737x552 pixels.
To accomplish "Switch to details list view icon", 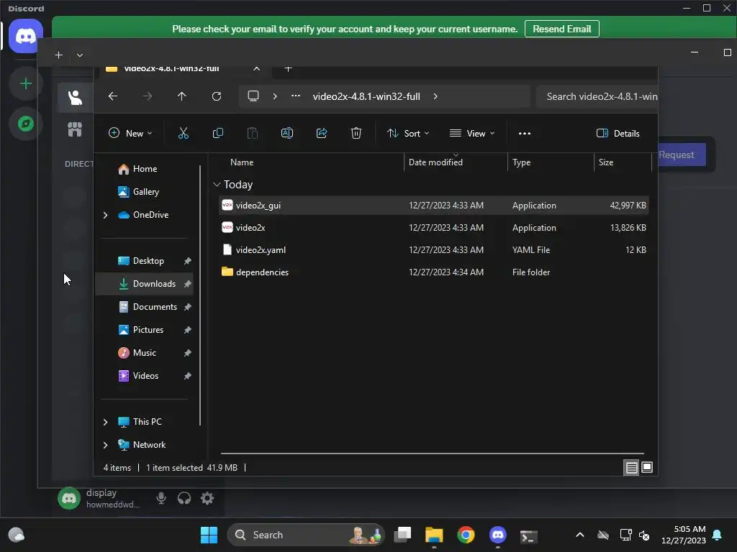I will tap(631, 467).
